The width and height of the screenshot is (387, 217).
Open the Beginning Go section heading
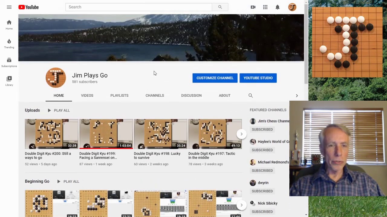37,181
